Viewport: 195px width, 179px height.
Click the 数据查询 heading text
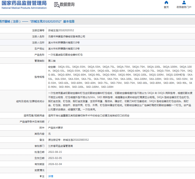point(67,4)
